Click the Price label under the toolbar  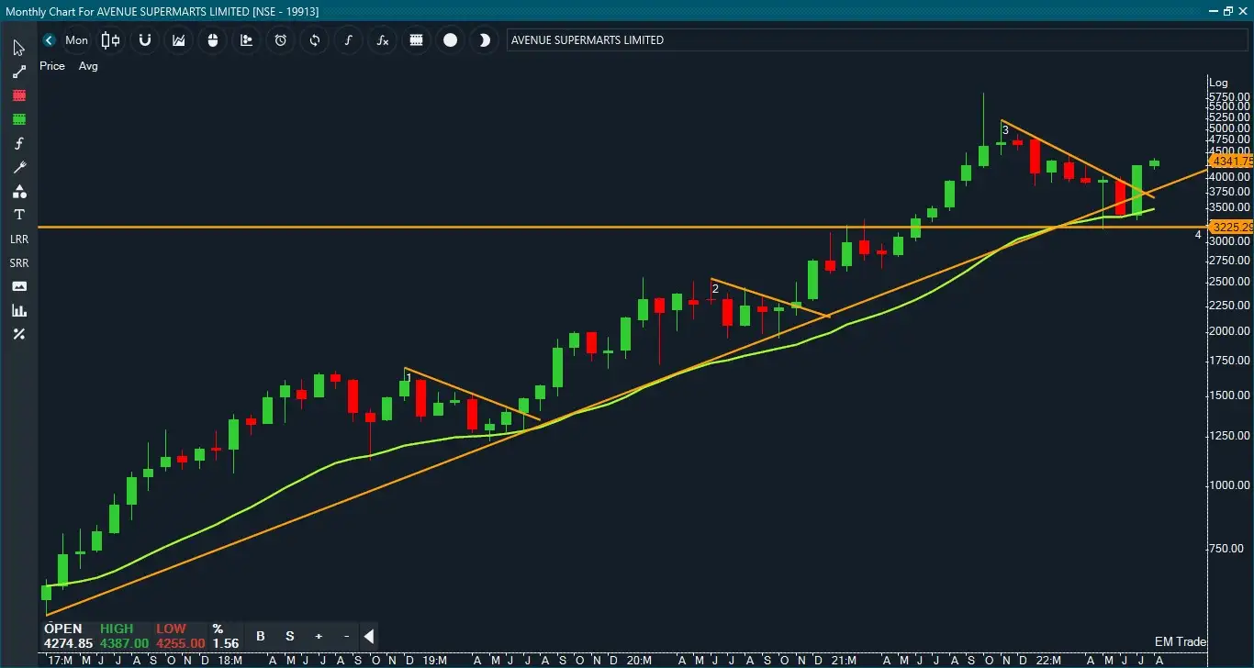(52, 66)
